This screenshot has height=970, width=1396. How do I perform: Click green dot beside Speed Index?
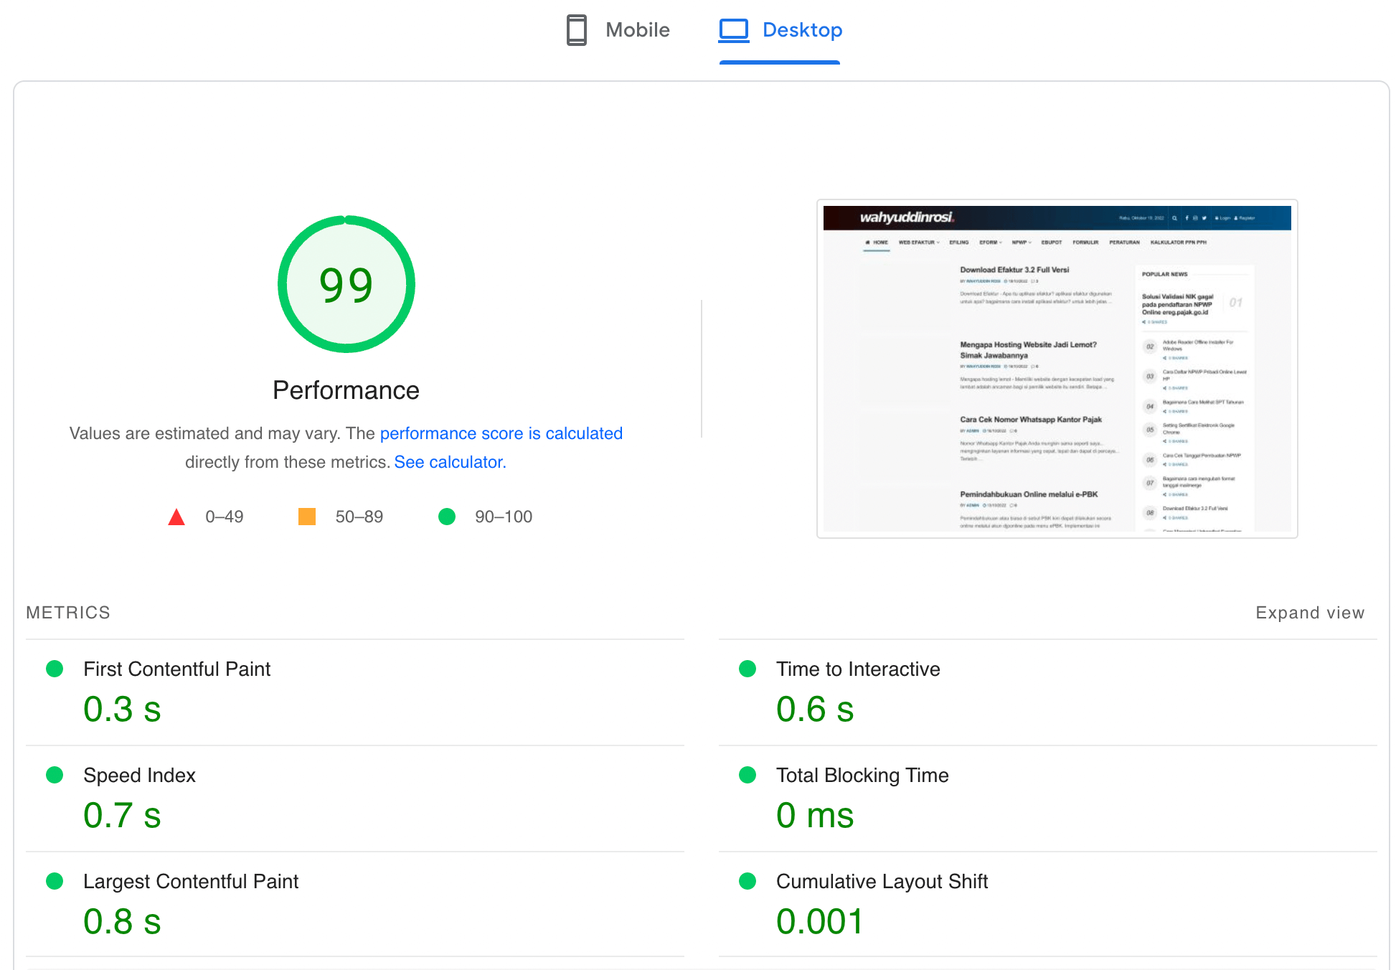click(55, 775)
